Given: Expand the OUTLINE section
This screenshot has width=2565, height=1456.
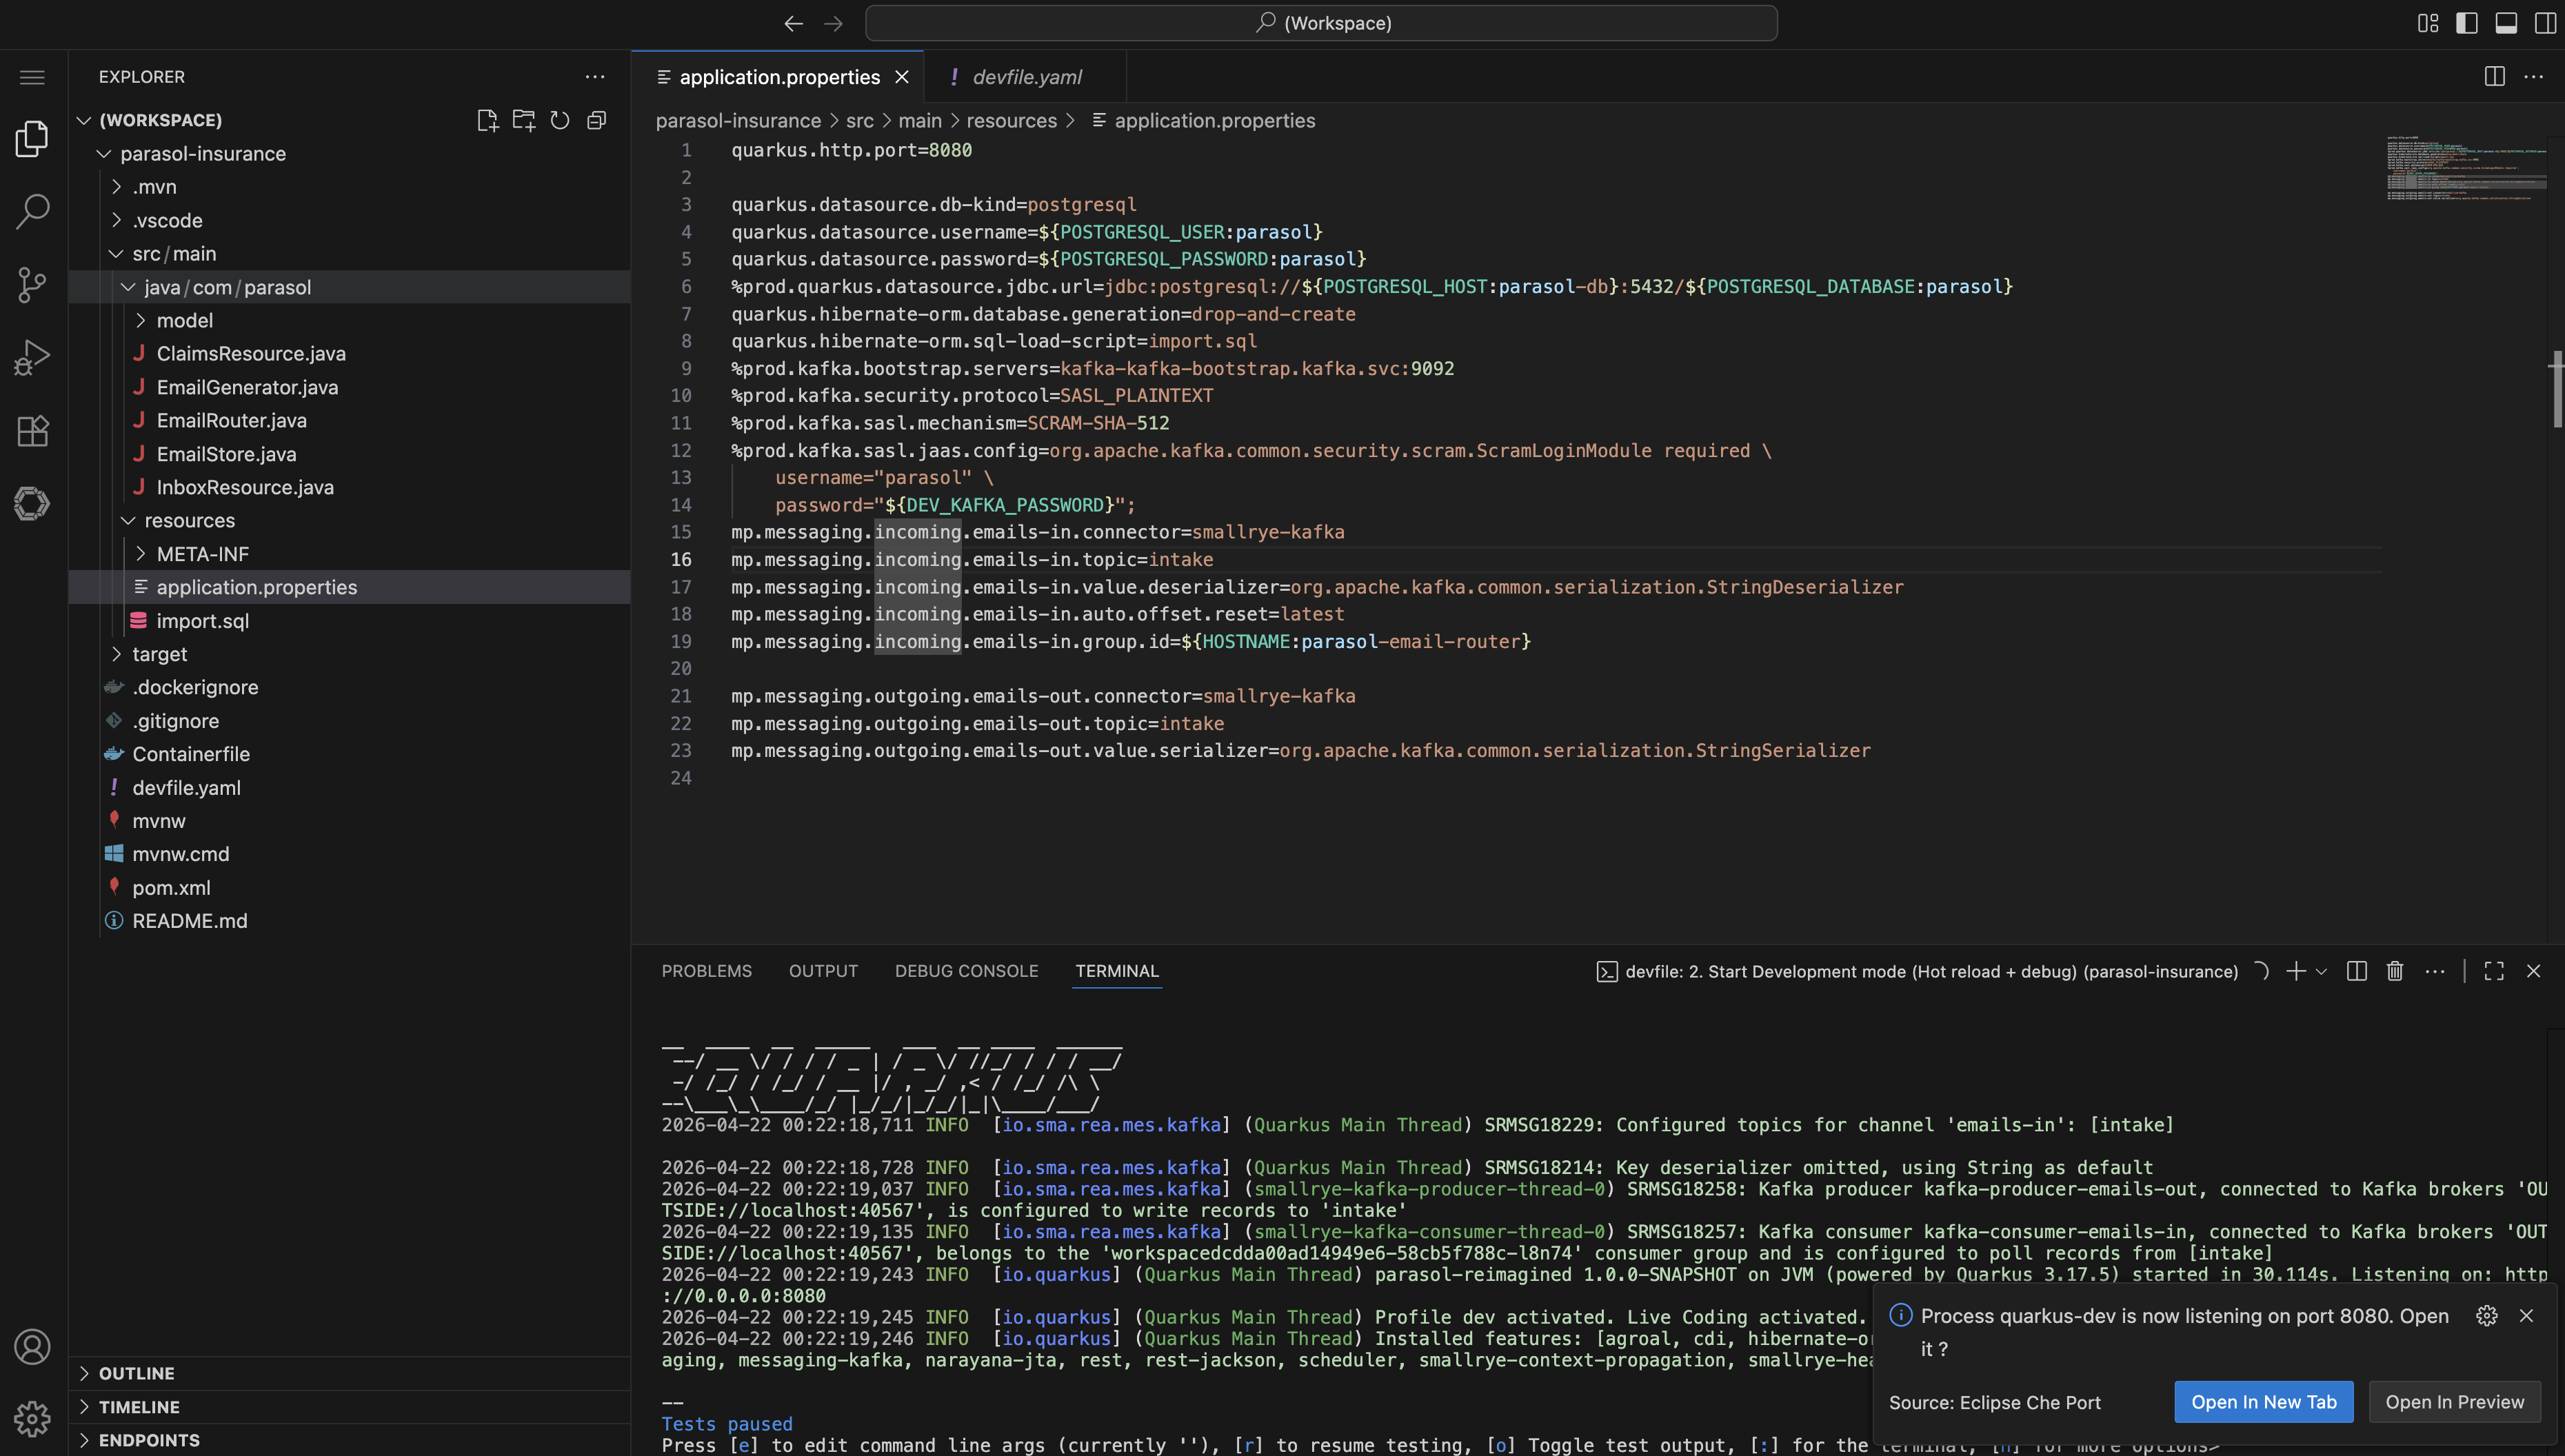Looking at the screenshot, I should click(x=136, y=1373).
